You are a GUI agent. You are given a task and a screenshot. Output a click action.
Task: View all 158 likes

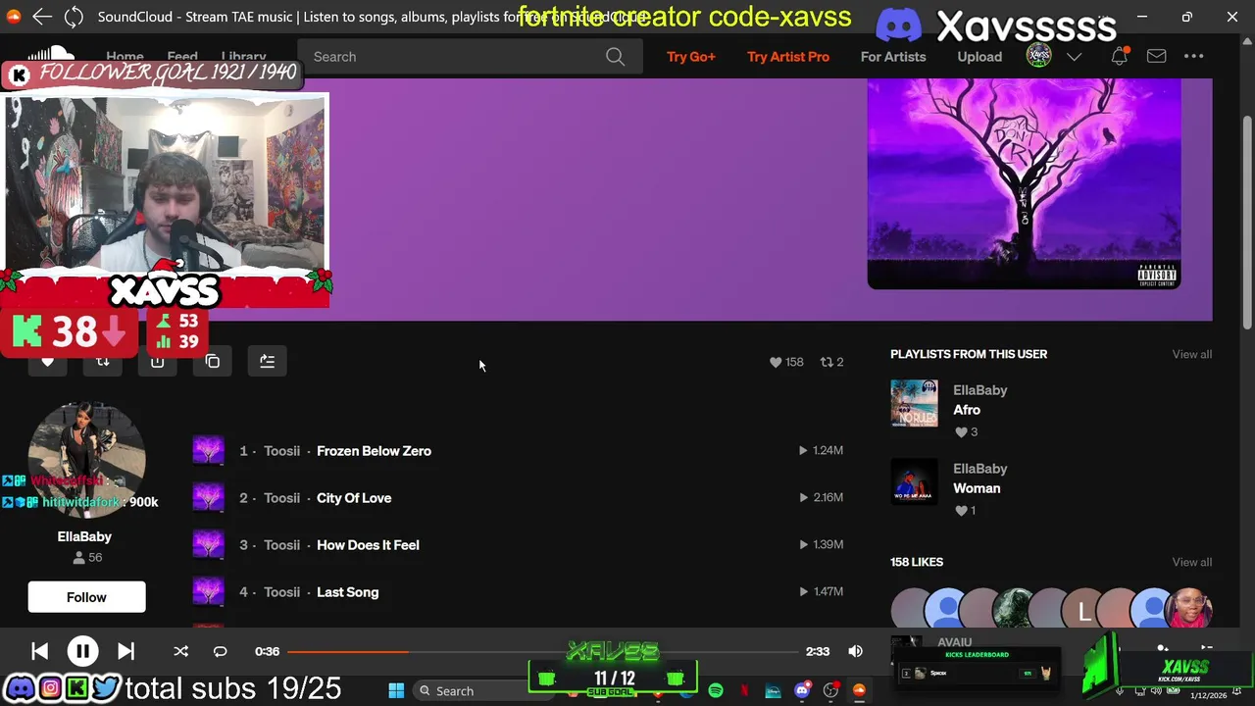pos(1191,562)
